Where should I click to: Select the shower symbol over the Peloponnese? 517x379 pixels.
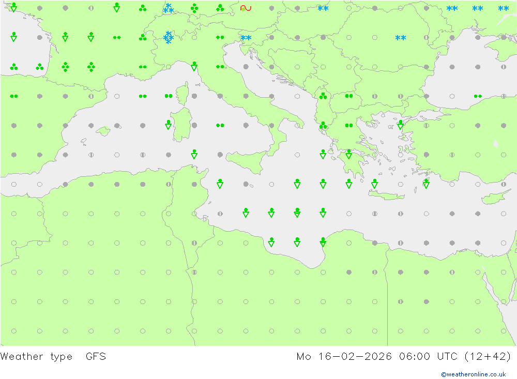[349, 154]
